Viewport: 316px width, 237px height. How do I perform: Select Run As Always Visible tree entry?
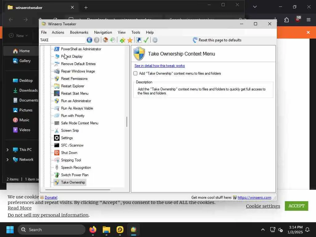point(77,108)
